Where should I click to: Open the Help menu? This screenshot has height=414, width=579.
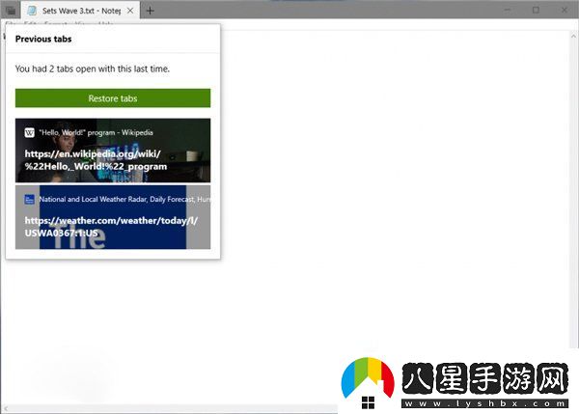[105, 24]
